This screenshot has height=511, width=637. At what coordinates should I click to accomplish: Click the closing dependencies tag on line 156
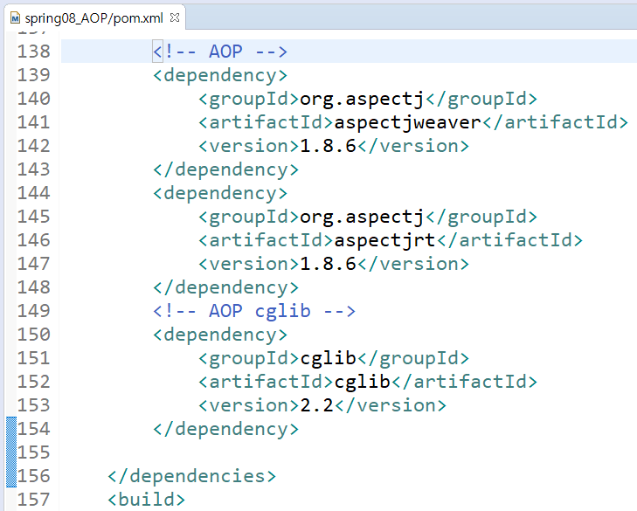(191, 476)
